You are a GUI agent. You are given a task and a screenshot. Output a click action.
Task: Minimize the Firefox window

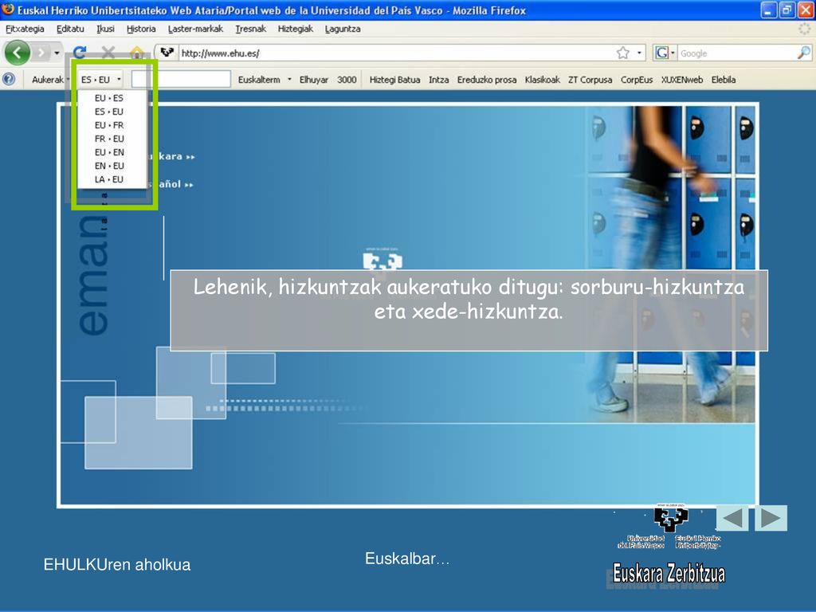point(769,10)
